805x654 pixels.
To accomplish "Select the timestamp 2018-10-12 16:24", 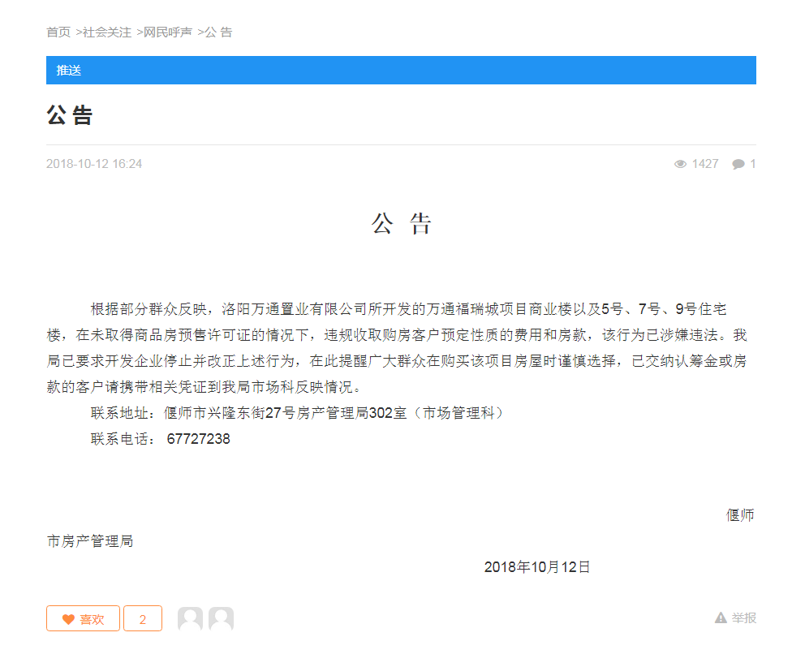I will 94,164.
